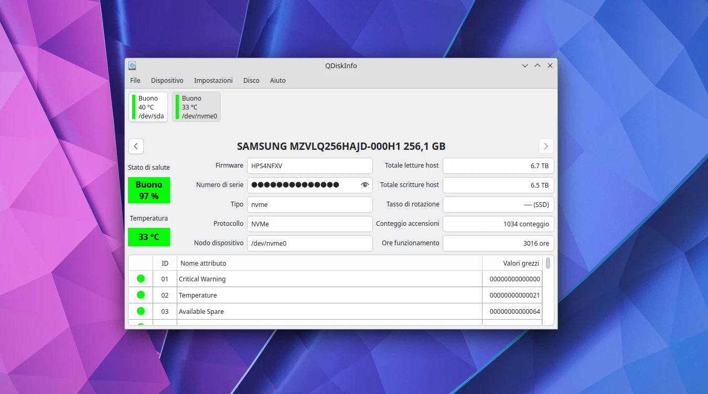
Task: Click green status dot for Temperature attribute
Action: [x=141, y=295]
